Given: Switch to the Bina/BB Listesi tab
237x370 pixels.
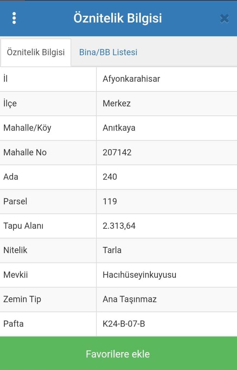Looking at the screenshot, I should [108, 52].
